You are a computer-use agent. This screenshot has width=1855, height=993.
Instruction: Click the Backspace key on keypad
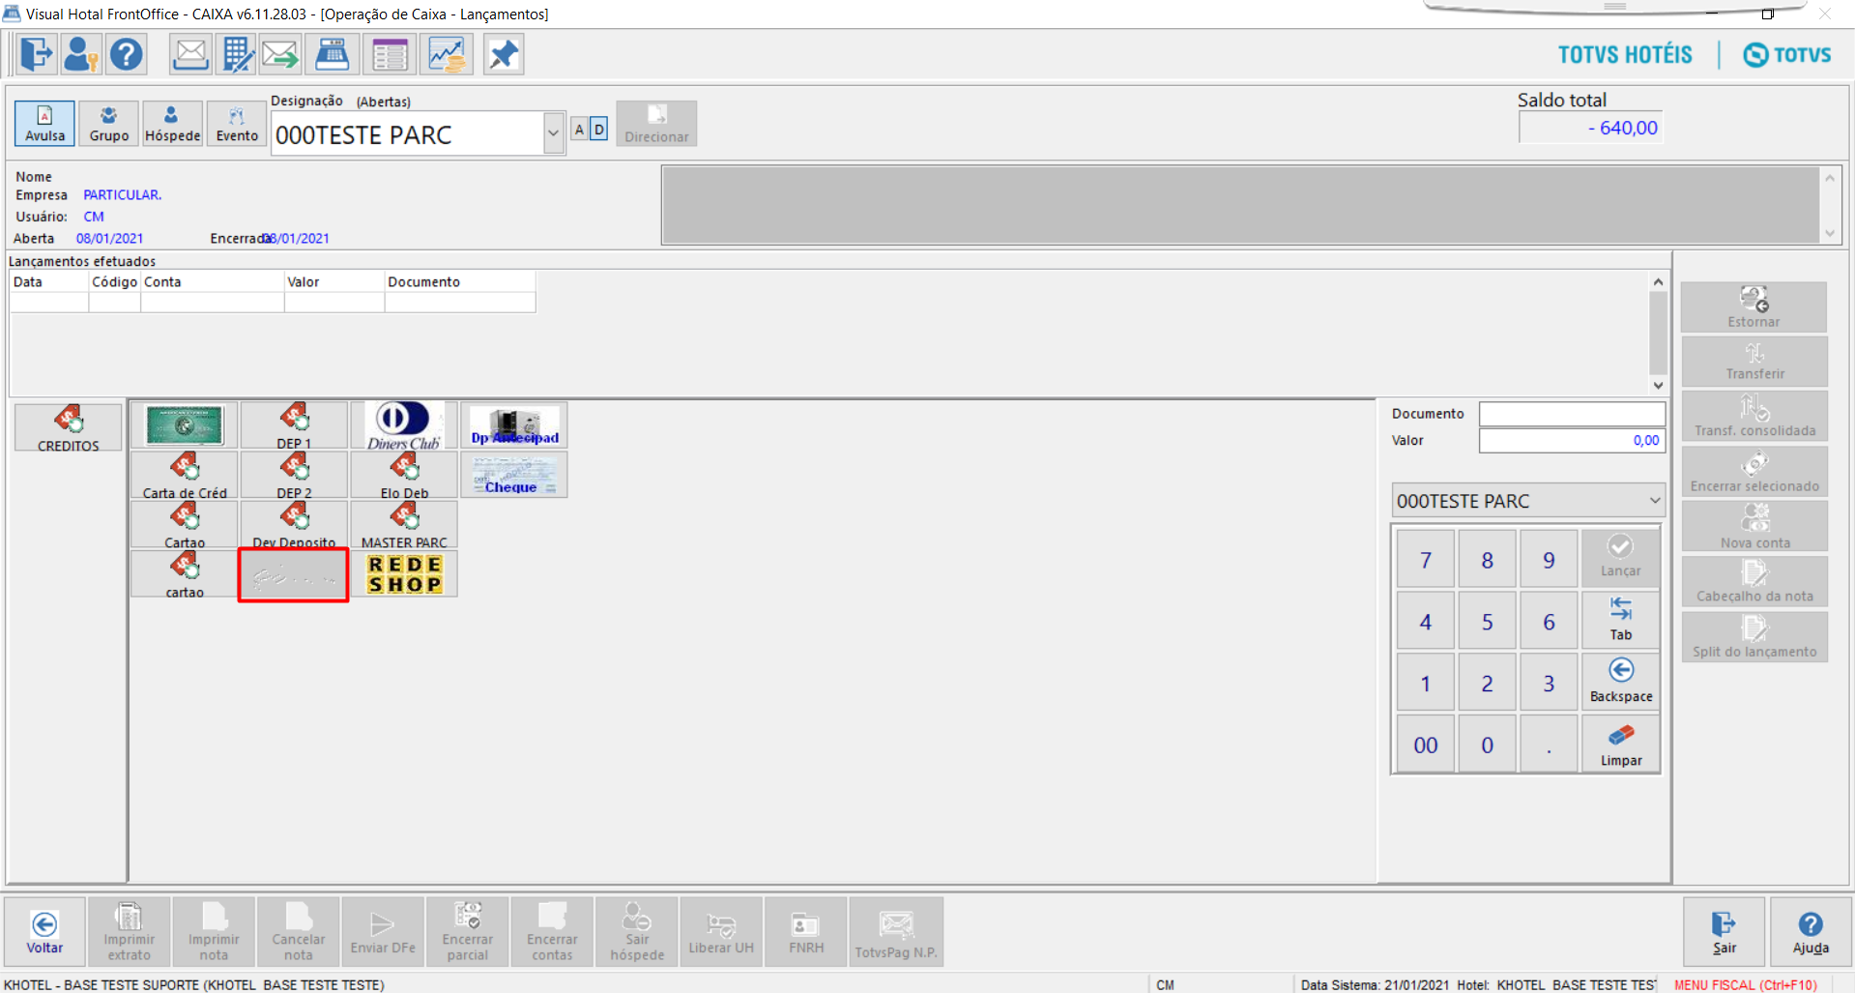pos(1620,682)
